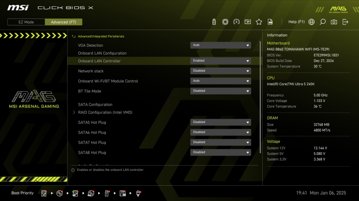Open Favorites via the star icon
Screen dimensions: 359x201
coord(259,22)
